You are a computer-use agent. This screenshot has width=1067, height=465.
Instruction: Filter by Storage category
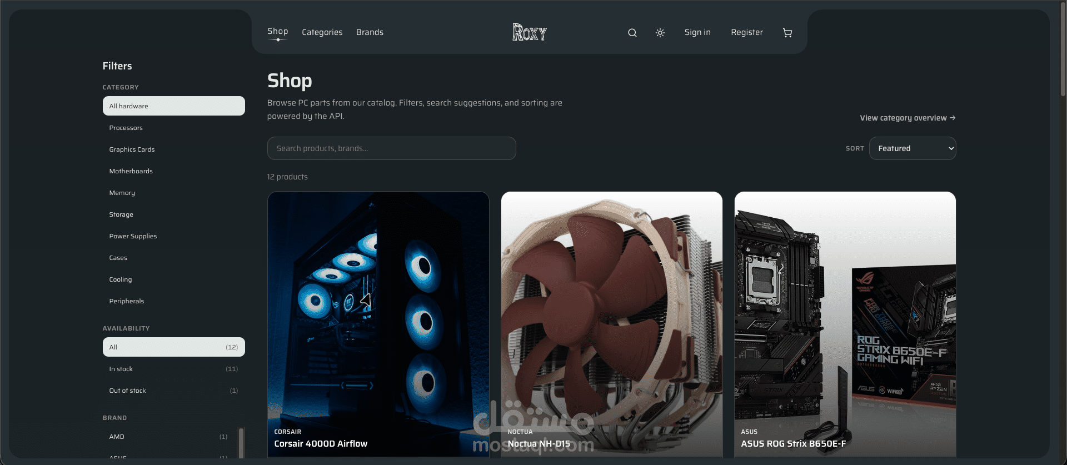pyautogui.click(x=173, y=214)
